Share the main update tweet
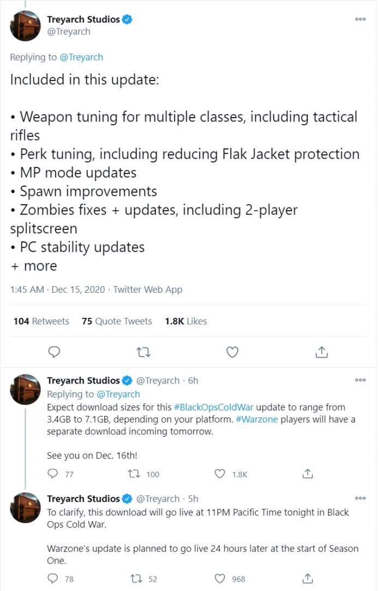This screenshot has height=591, width=380. (x=322, y=352)
